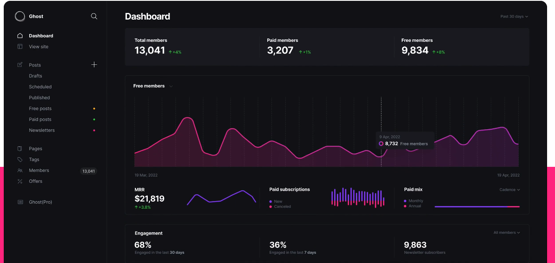Click the Engagement section heading

coord(149,233)
